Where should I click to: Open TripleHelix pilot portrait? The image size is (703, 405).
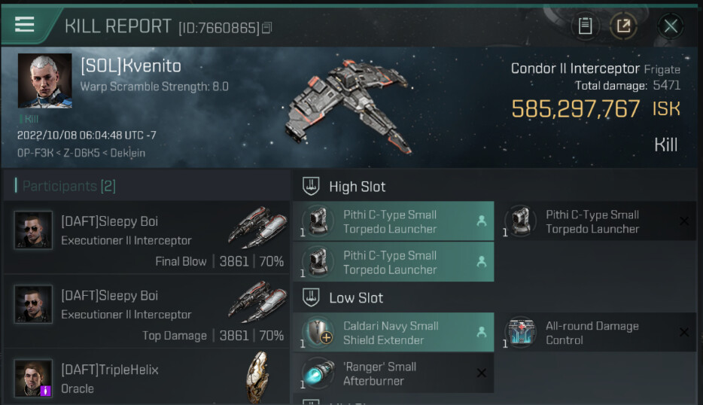click(x=33, y=378)
